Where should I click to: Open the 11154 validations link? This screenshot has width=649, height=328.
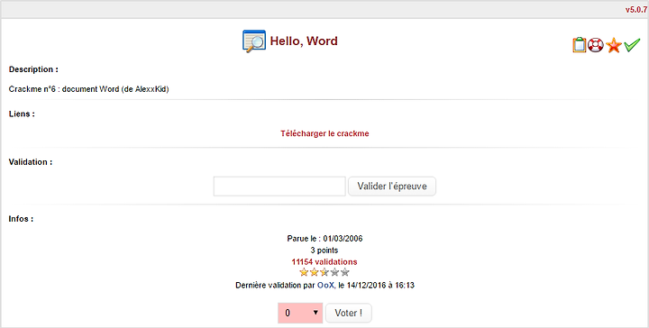tap(324, 262)
